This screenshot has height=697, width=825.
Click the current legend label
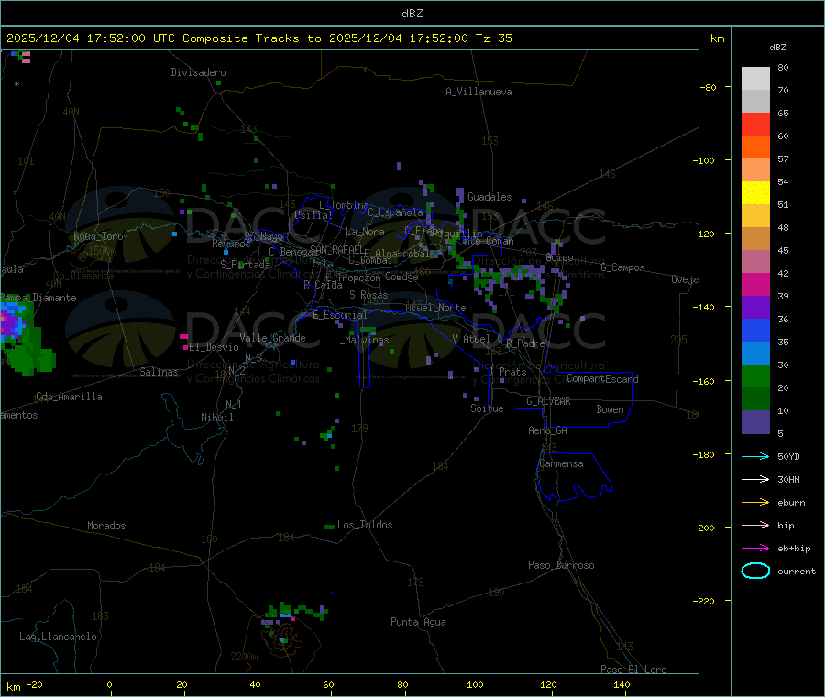coord(797,572)
